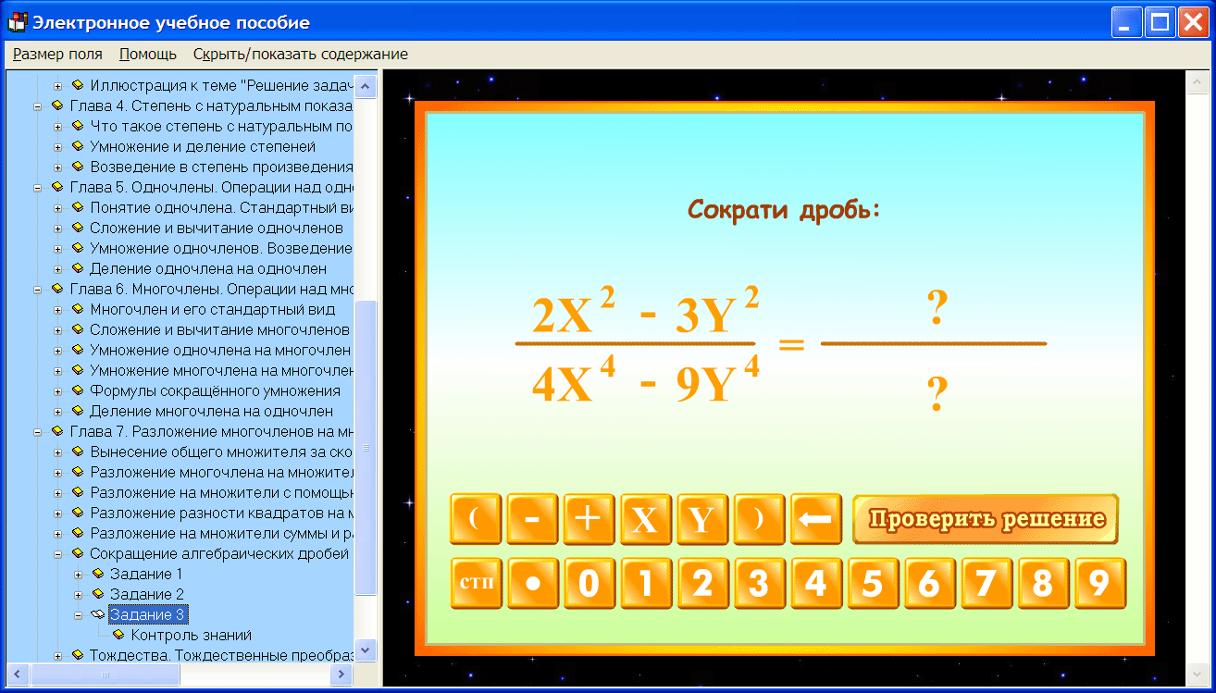Screen dimensions: 1216x693
Task: Open the Размер поля menu
Action: coord(57,54)
